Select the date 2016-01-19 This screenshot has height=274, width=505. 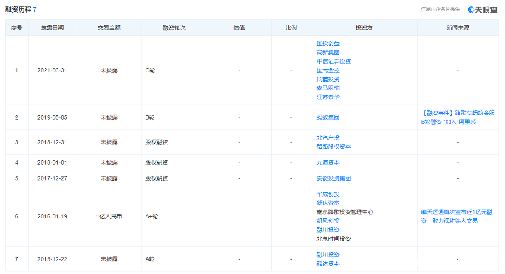click(x=52, y=216)
